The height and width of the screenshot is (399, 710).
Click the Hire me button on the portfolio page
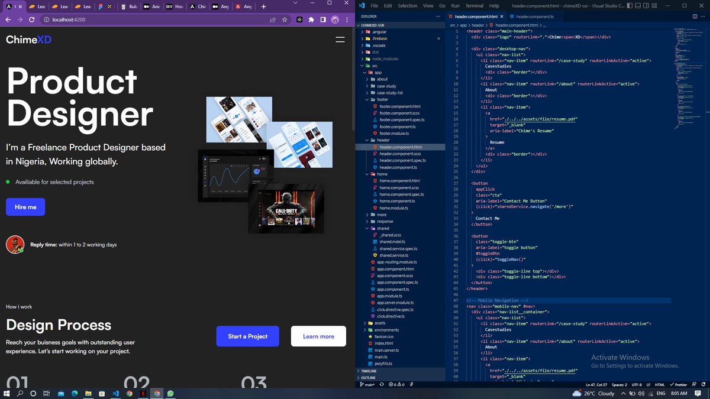[25, 207]
